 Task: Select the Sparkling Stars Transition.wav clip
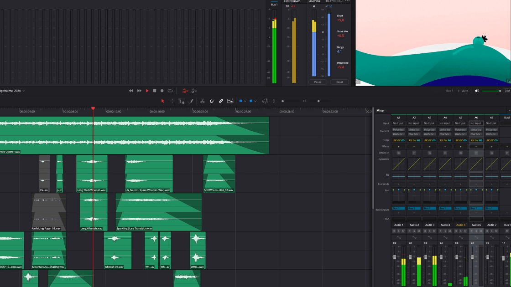[159, 212]
